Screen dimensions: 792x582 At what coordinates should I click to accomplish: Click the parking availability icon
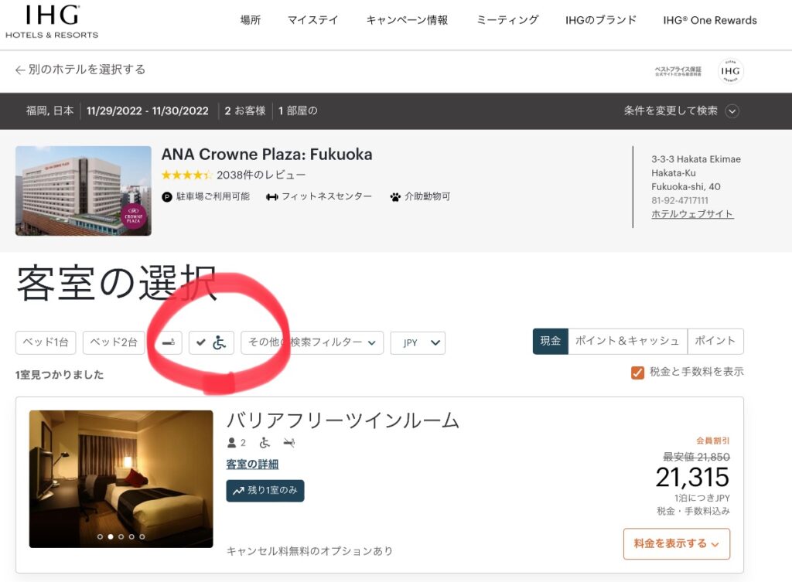[166, 196]
